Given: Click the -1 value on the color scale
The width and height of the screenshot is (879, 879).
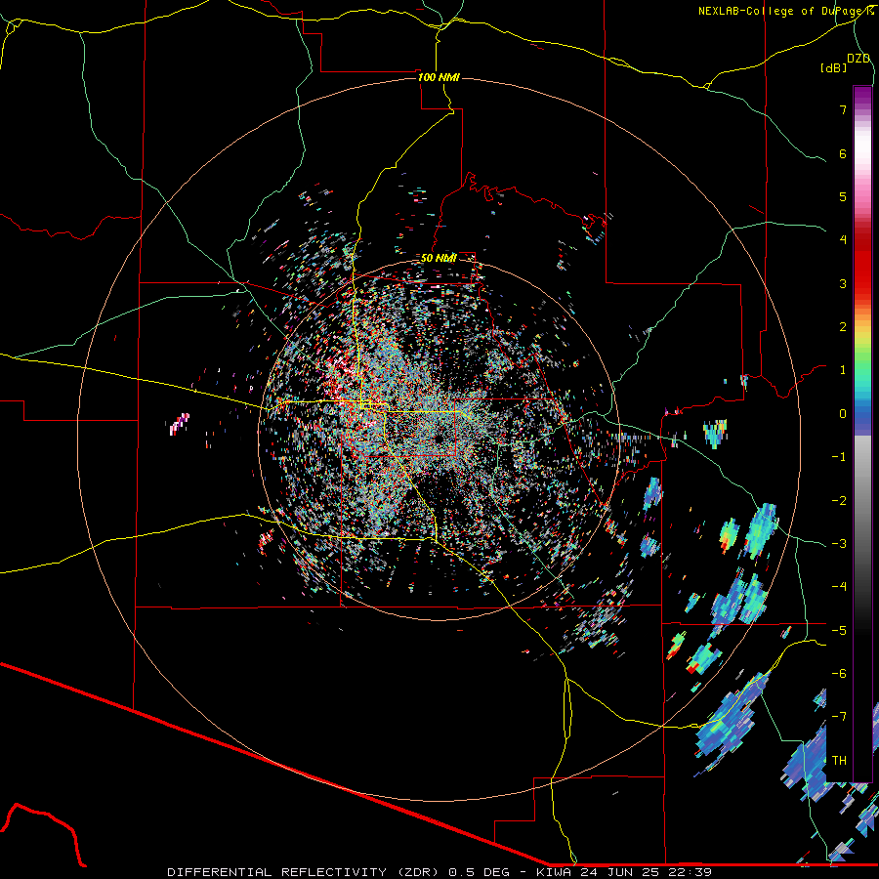Looking at the screenshot, I should pos(839,457).
